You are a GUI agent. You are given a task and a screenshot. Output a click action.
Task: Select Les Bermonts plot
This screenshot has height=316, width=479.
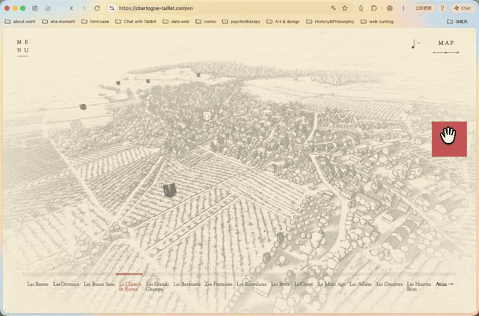(187, 284)
